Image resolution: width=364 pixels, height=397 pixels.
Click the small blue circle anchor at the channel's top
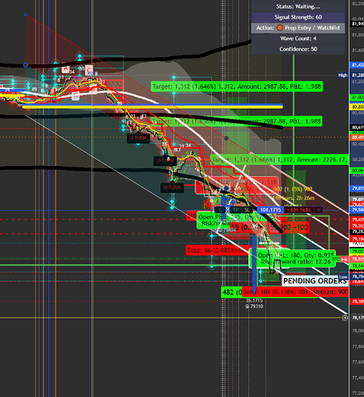point(25,14)
